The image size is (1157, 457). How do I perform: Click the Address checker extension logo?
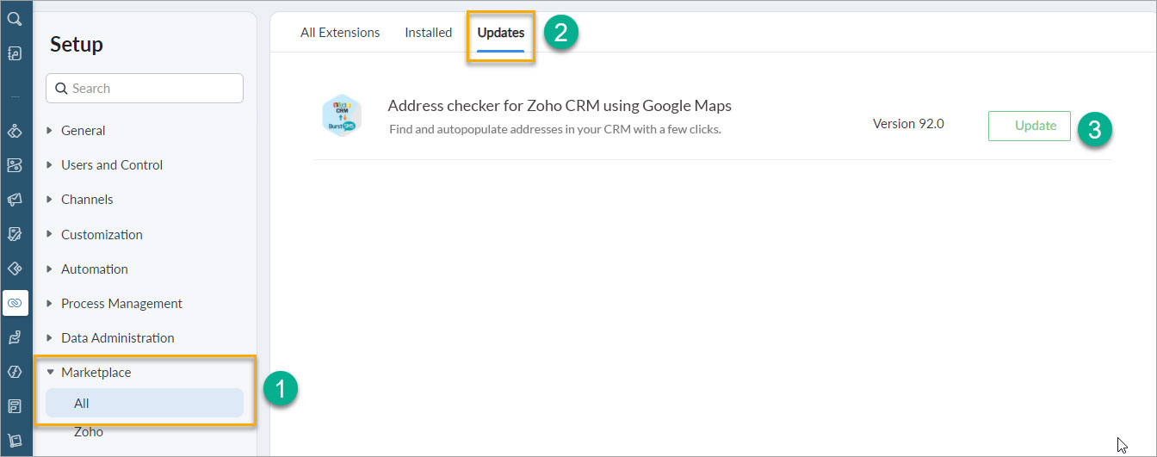click(341, 116)
